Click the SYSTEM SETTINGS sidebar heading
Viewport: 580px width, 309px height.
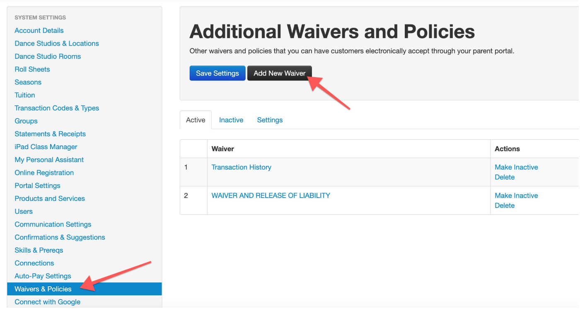click(40, 17)
